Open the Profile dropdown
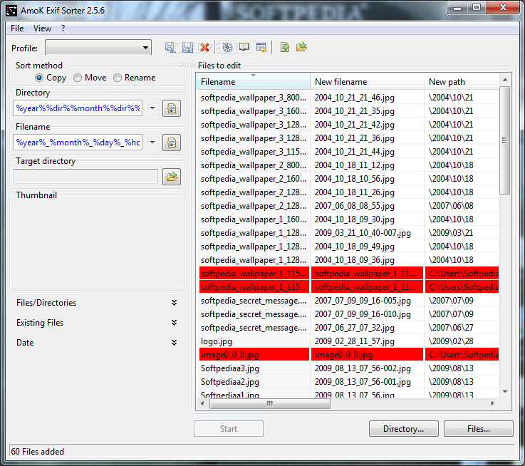525x466 pixels. (x=98, y=48)
